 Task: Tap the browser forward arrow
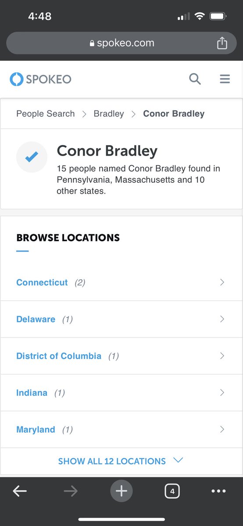pos(71,491)
